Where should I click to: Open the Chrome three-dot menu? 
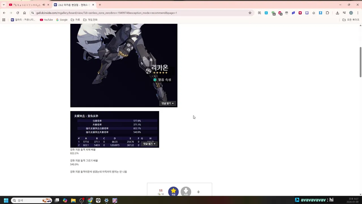358,13
